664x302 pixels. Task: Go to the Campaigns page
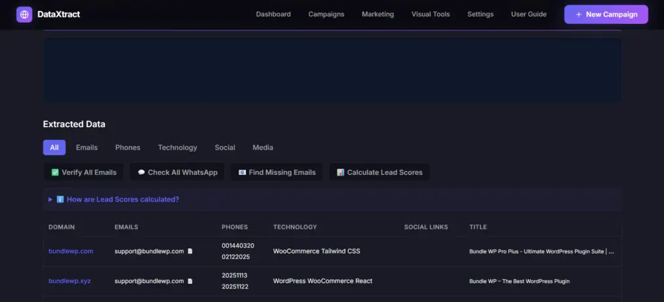(326, 14)
